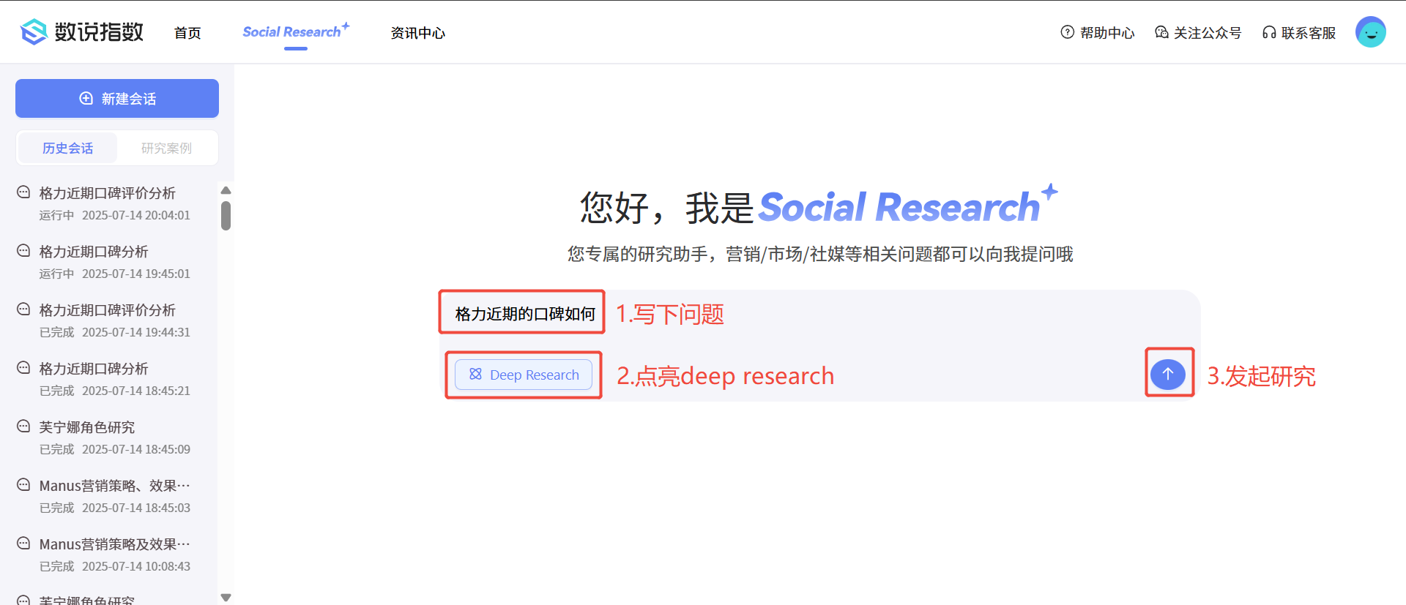Send the question with the arrow button

point(1168,374)
